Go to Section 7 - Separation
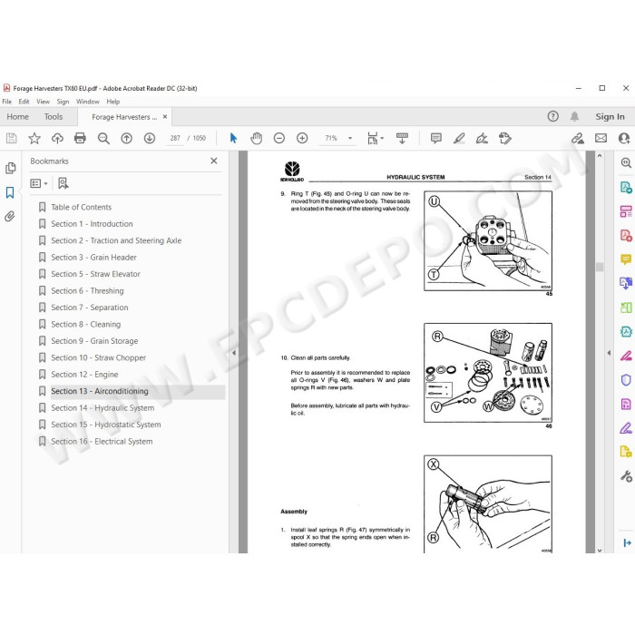 [90, 308]
